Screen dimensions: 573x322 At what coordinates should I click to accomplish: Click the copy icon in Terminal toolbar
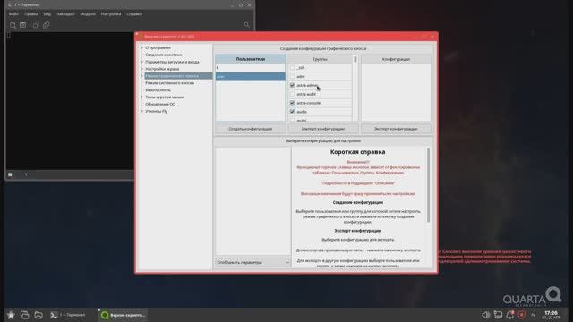pyautogui.click(x=36, y=25)
